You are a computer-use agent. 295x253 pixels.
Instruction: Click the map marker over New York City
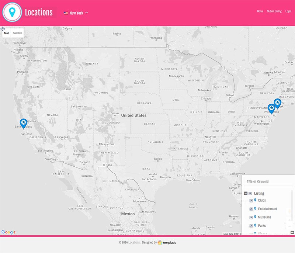pyautogui.click(x=278, y=104)
